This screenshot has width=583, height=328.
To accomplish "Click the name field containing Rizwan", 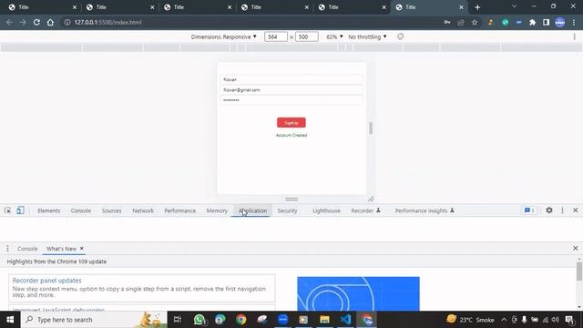I will coord(291,79).
